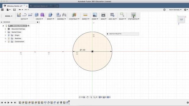Select the Measure inspect icon
The image size is (189, 106).
[x=85, y=15]
